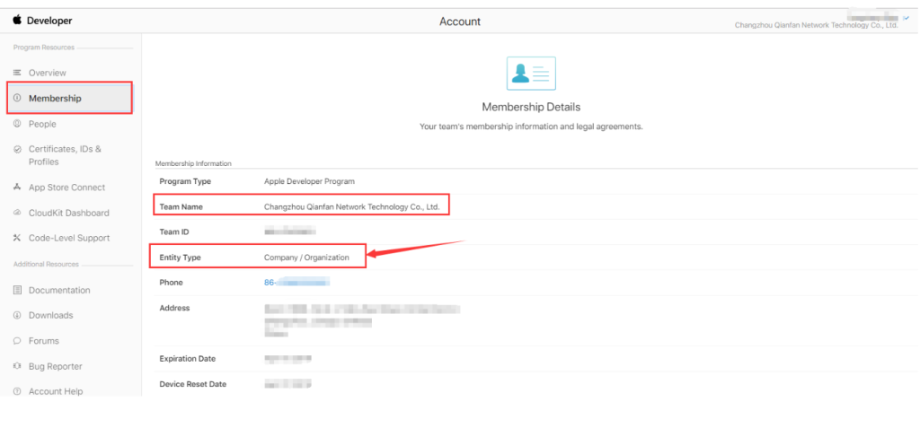Click the Apple Developer Program value

click(309, 181)
